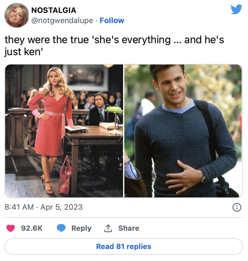Click the share upload arrow icon
This screenshot has width=248, height=261.
click(108, 228)
